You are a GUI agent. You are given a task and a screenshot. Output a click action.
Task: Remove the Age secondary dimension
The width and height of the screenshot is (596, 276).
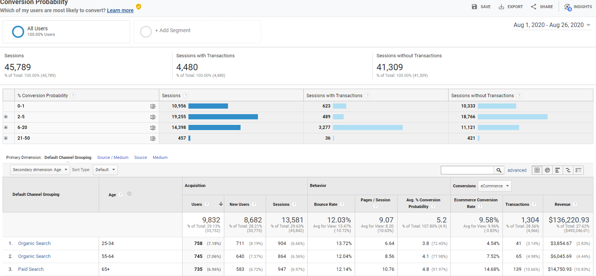coord(129,194)
